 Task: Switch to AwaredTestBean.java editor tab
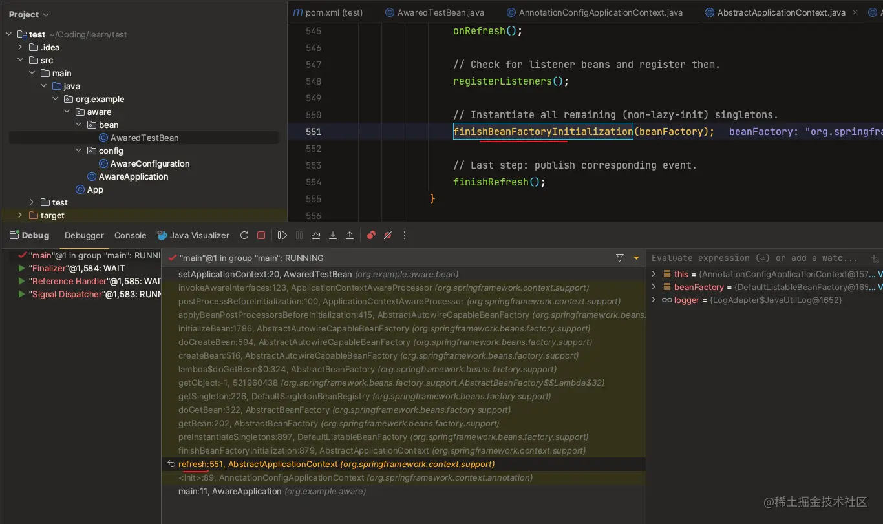tap(434, 12)
